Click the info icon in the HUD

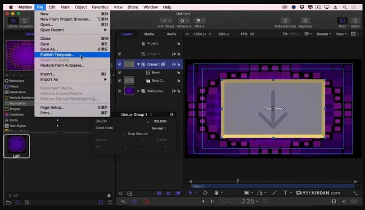pyautogui.click(x=172, y=114)
